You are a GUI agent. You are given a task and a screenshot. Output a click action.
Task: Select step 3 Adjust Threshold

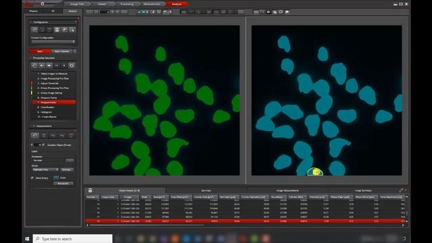click(53, 83)
